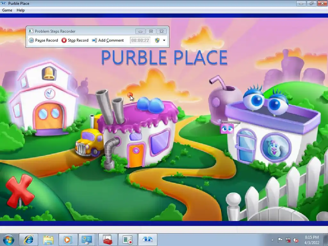The height and width of the screenshot is (246, 328).
Task: Click the Problem Steps Recorder title icon
Action: click(31, 31)
